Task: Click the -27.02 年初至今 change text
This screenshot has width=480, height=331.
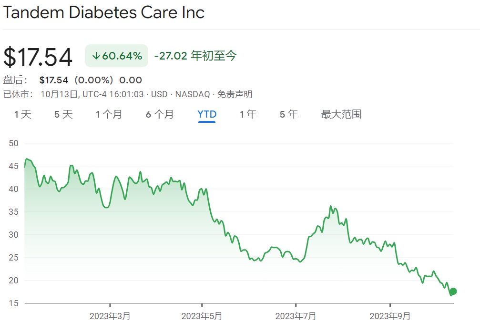Action: [x=195, y=56]
